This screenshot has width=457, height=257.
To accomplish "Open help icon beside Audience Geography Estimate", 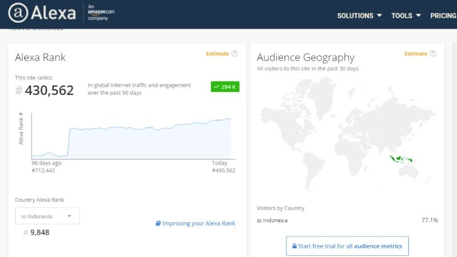I will [x=433, y=53].
